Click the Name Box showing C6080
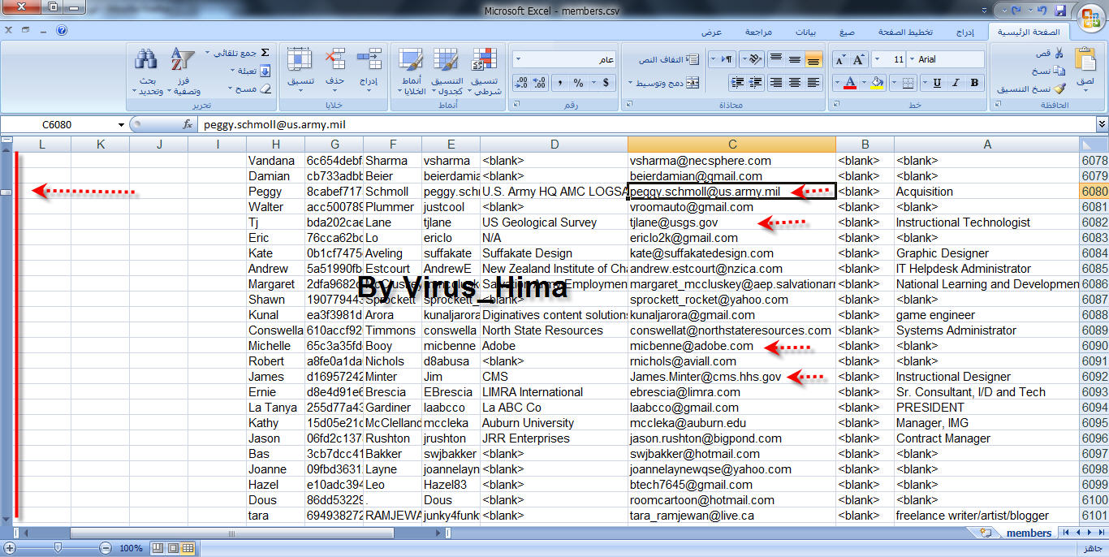Screen dimensions: 1109x557 pos(57,125)
